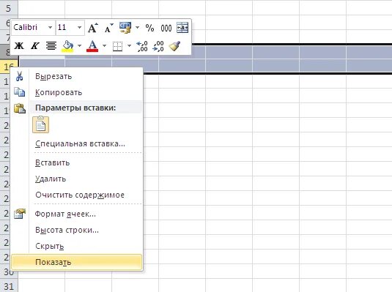This screenshot has height=292, width=392.
Task: Center align text in the mini toolbar
Action: click(x=51, y=45)
